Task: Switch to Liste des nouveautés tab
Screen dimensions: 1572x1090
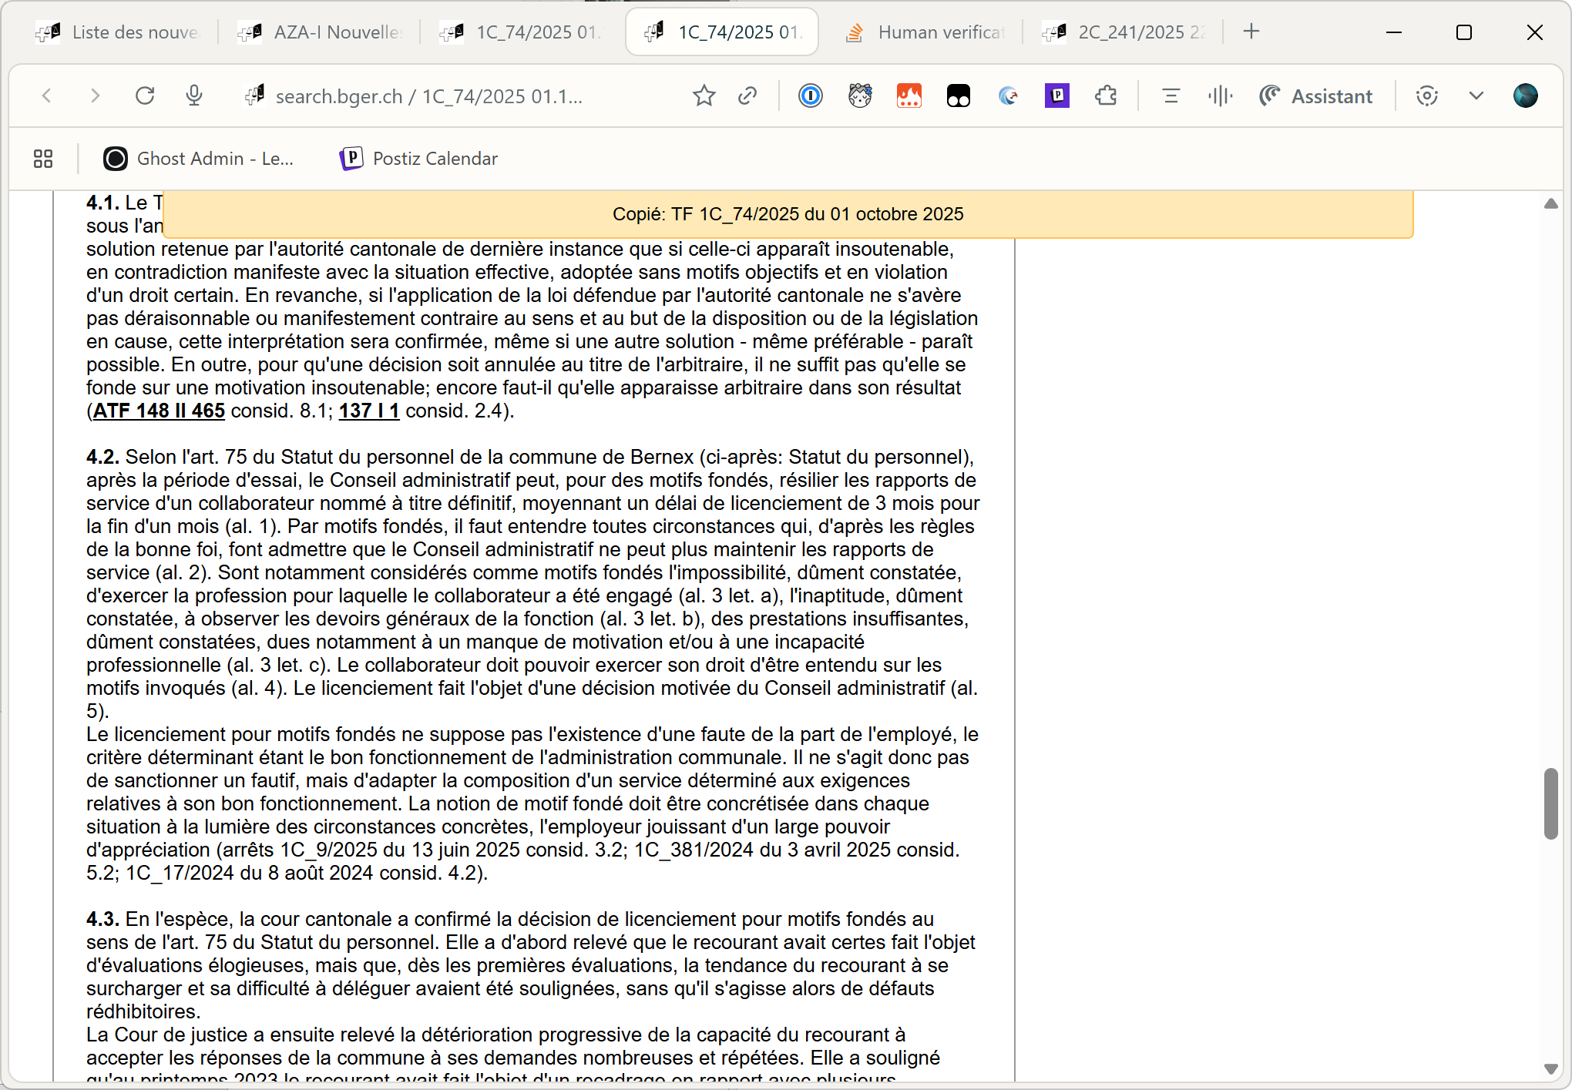Action: pos(119,32)
